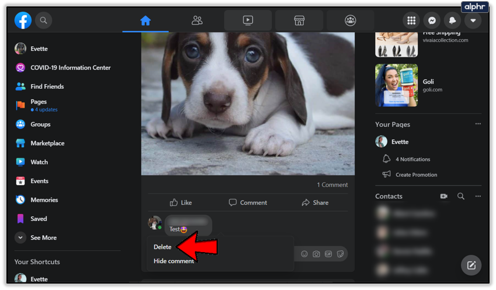Like the puppy post

tap(181, 202)
